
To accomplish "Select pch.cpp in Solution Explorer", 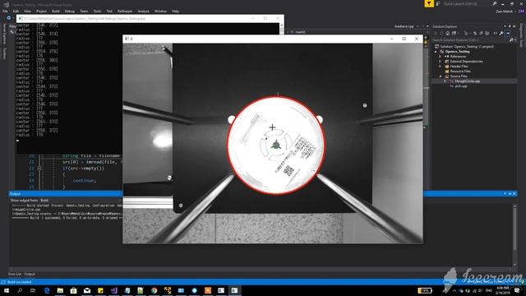I will click(x=460, y=86).
